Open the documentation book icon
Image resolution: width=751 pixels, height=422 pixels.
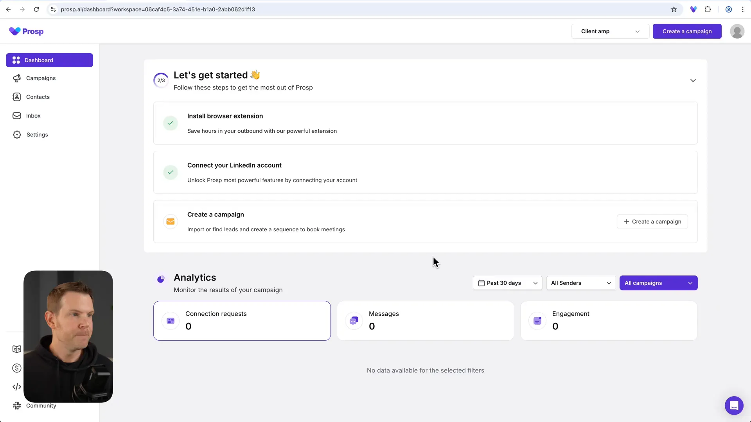tap(17, 349)
